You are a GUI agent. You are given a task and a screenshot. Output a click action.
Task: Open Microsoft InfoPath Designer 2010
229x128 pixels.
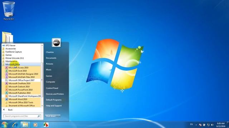[x=21, y=74]
